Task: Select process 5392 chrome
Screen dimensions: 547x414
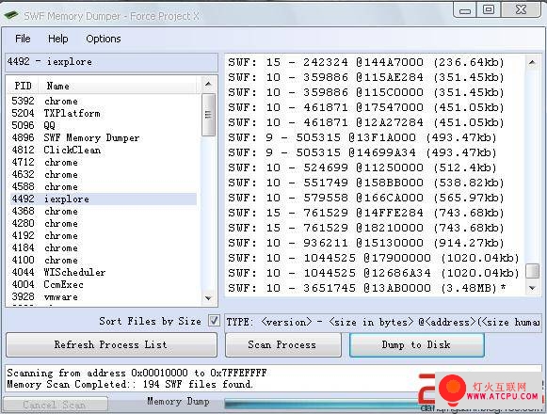Action: pos(103,101)
